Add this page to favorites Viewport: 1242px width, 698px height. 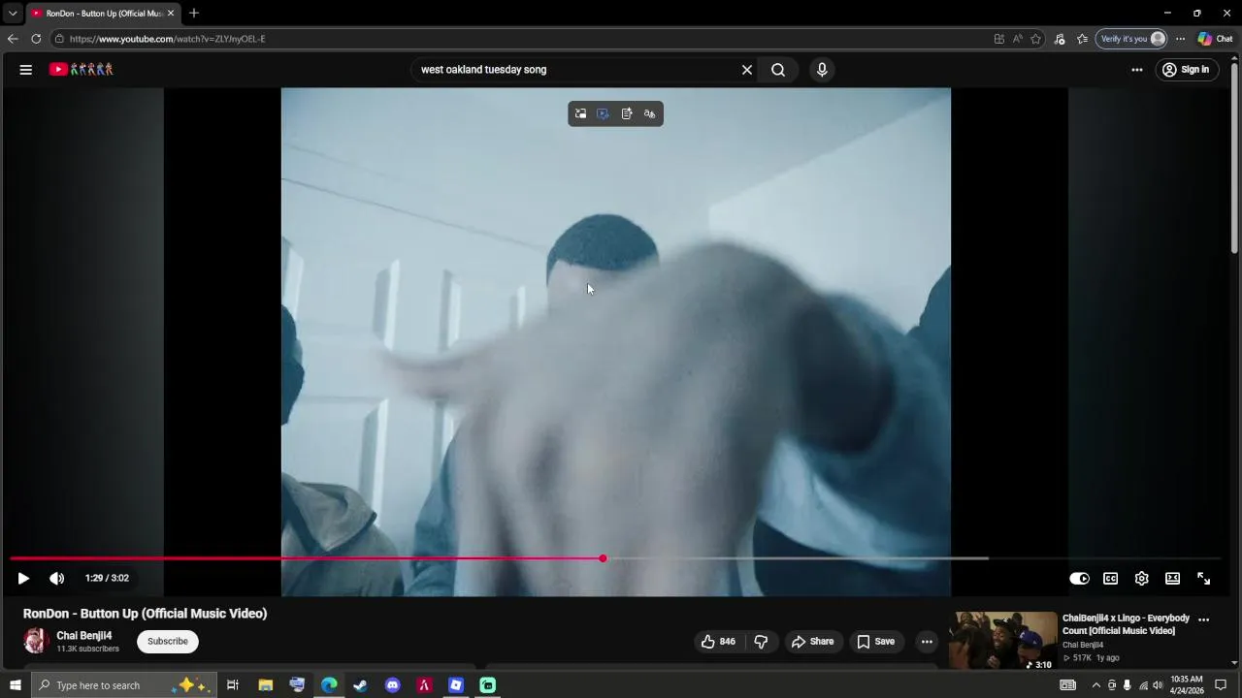tap(1035, 39)
